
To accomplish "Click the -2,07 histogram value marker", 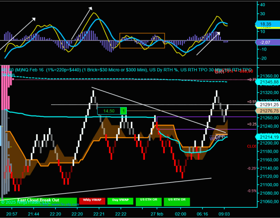I will [x=267, y=42].
